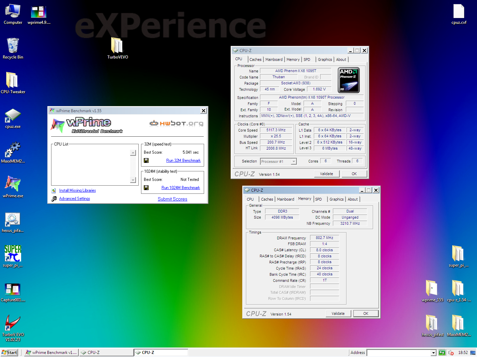477x357 pixels.
Task: Open the SPD tab in top CPU-Z
Action: point(307,60)
